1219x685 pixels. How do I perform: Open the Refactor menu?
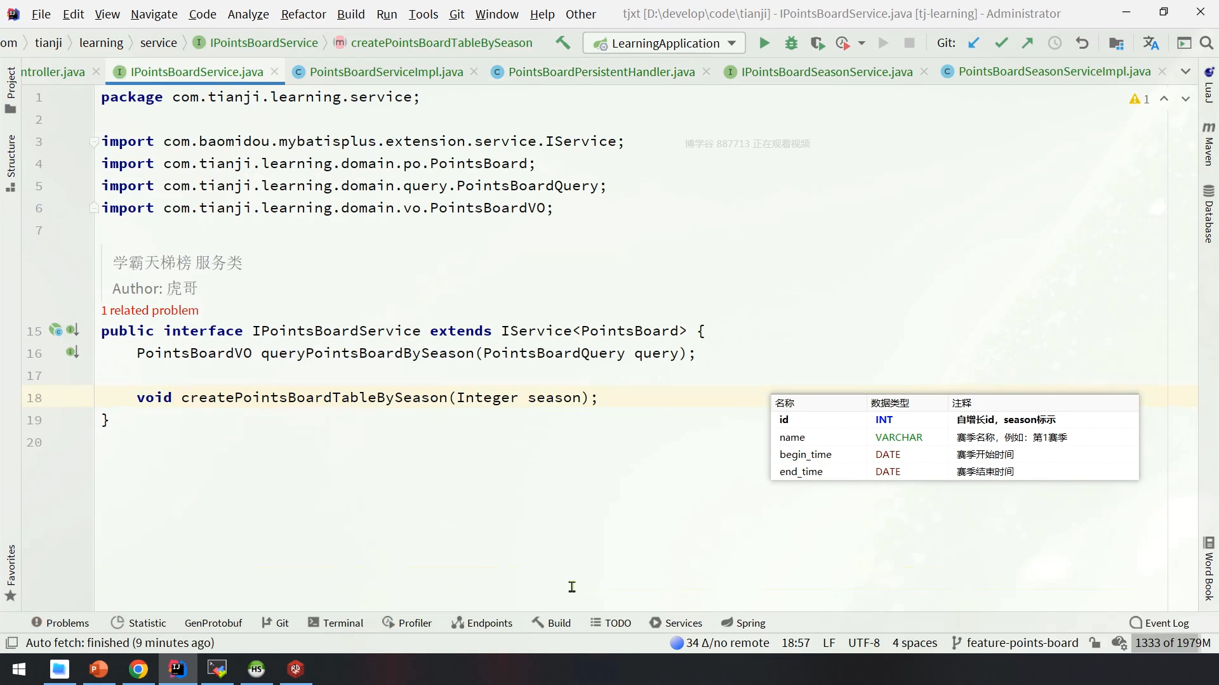click(303, 14)
